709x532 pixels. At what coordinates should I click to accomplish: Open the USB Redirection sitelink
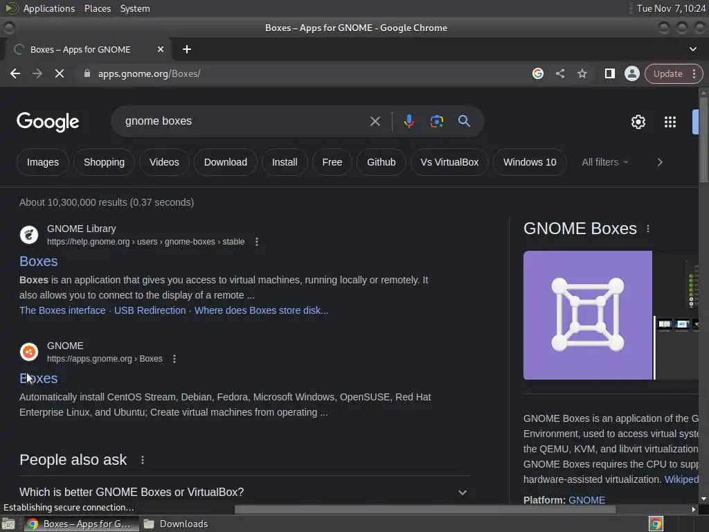click(150, 310)
